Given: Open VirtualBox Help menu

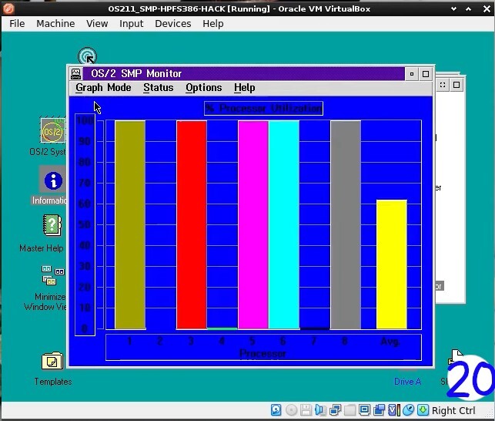Looking at the screenshot, I should [x=213, y=24].
